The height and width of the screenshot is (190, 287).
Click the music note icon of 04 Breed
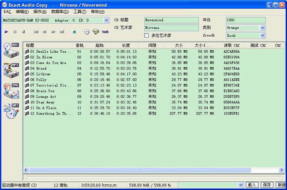(27, 68)
